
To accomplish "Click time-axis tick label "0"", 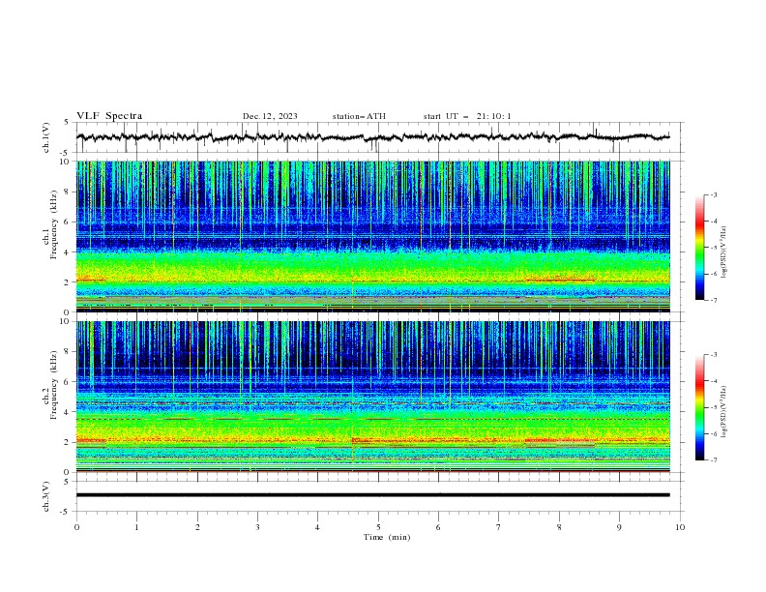I will [x=76, y=527].
